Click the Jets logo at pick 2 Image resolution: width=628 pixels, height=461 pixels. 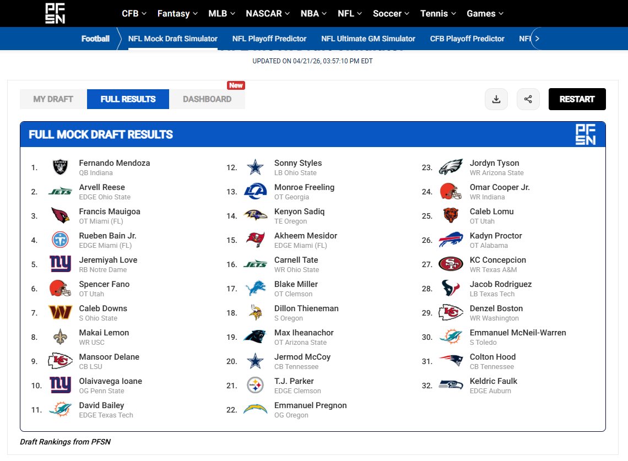(x=61, y=192)
